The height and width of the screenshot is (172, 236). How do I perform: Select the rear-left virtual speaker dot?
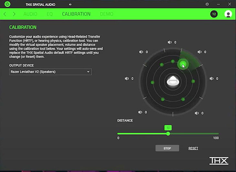point(163,99)
